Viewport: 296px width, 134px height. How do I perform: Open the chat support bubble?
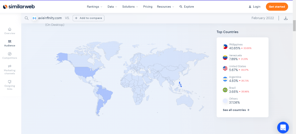pyautogui.click(x=283, y=128)
